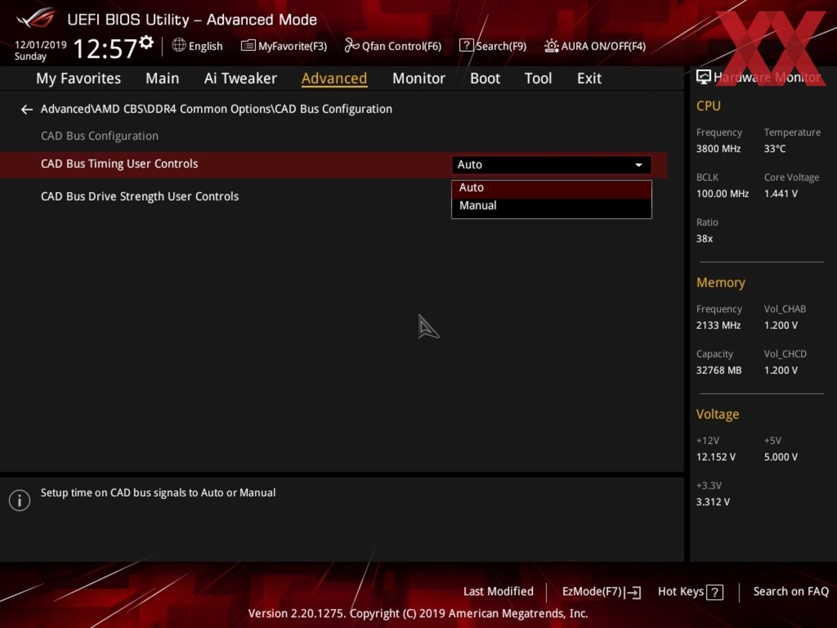Expand the CAD Bus Timing dropdown arrow
837x628 pixels.
coord(639,165)
